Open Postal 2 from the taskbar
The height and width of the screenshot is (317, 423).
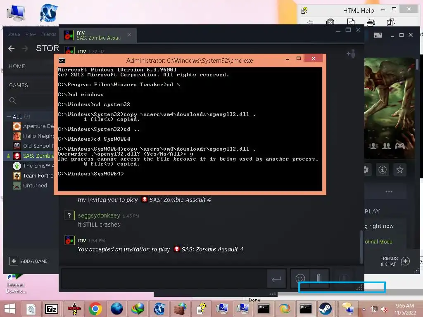click(x=74, y=309)
